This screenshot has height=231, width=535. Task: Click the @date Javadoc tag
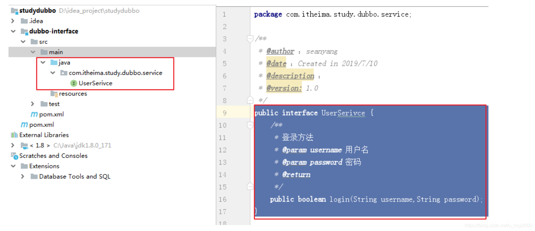[x=276, y=64]
